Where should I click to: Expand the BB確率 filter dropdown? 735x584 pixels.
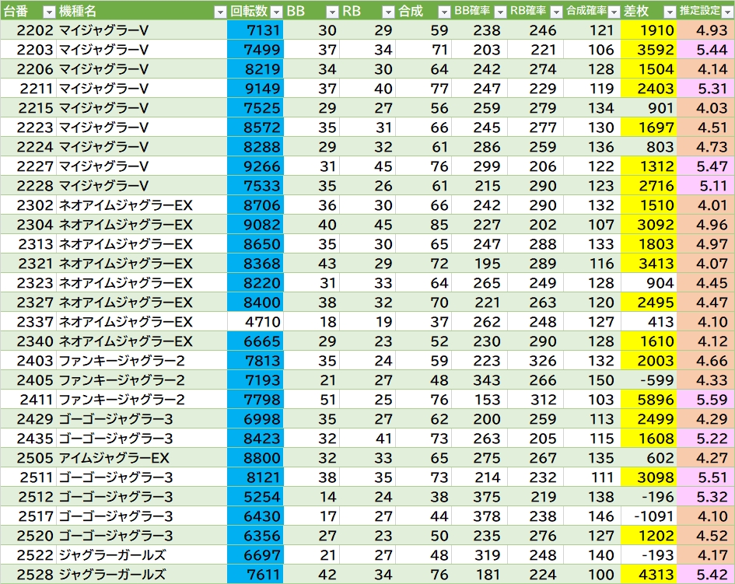[x=499, y=12]
